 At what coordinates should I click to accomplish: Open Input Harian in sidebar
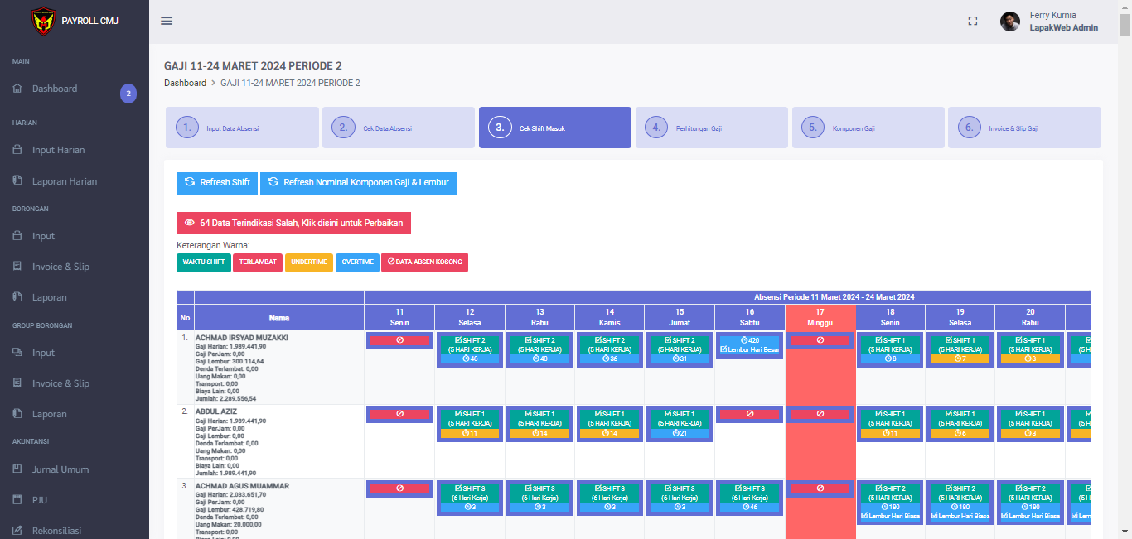pyautogui.click(x=58, y=150)
